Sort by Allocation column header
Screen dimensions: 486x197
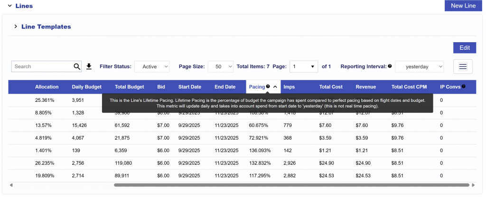[47, 87]
